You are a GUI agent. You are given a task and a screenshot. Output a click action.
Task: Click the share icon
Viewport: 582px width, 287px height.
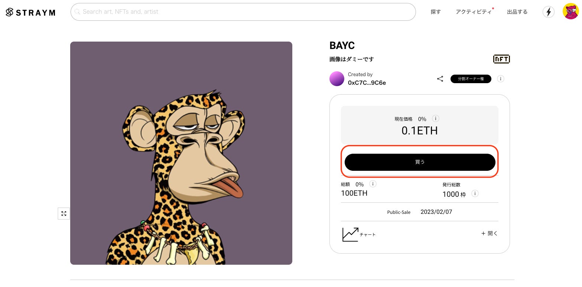coord(440,79)
